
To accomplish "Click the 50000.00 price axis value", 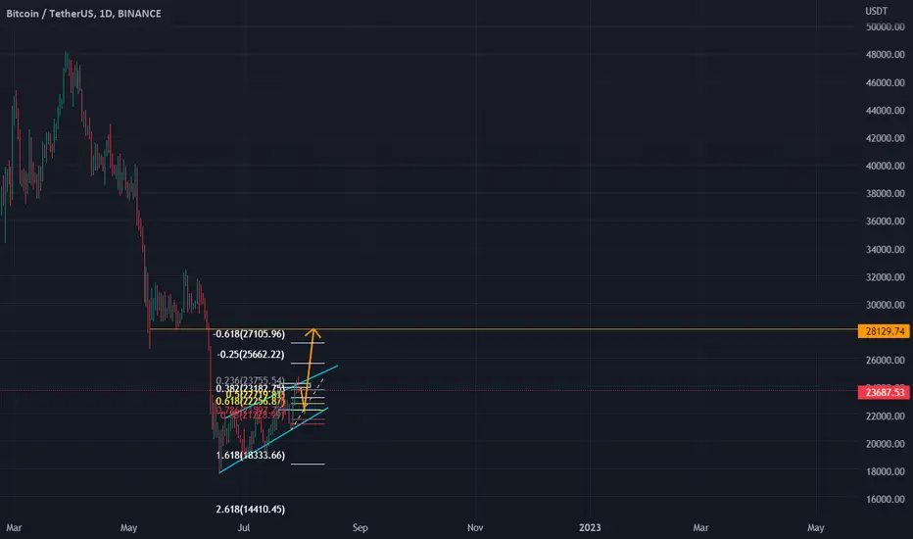I will 885,26.
